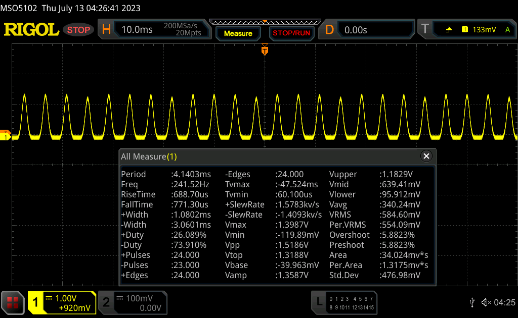The width and height of the screenshot is (518, 318).
Task: Select the Vamp 1.3587V measurement
Action: point(267,275)
